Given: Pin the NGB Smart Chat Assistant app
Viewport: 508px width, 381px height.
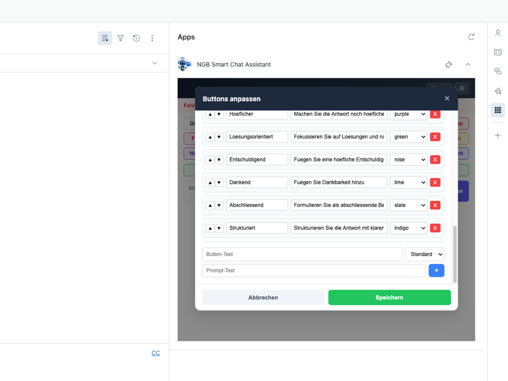Looking at the screenshot, I should (x=448, y=64).
